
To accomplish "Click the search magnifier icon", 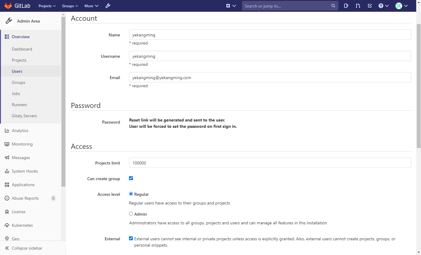I will pos(333,6).
